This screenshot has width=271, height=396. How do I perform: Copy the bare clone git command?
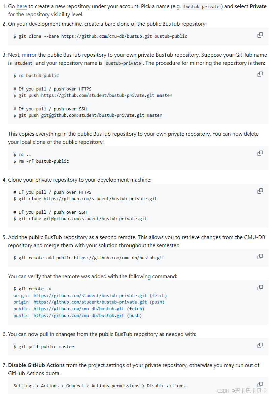click(260, 35)
